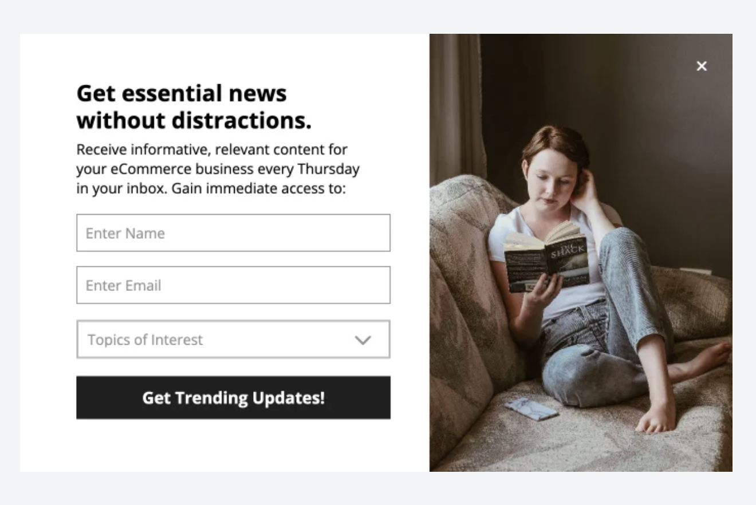This screenshot has height=505, width=756.
Task: Submit form via Get Trending Updates! button
Action: pos(233,397)
